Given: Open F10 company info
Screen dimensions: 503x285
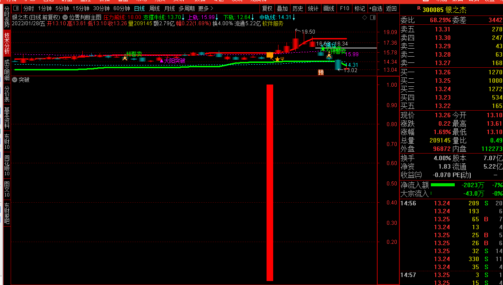Looking at the screenshot, I should (x=344, y=9).
